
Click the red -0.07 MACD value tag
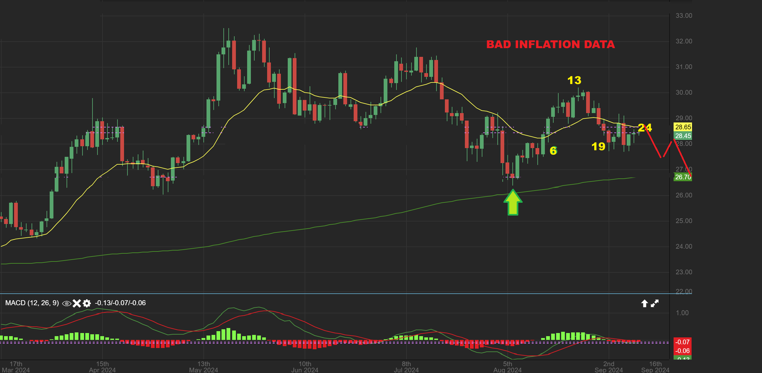tap(682, 342)
